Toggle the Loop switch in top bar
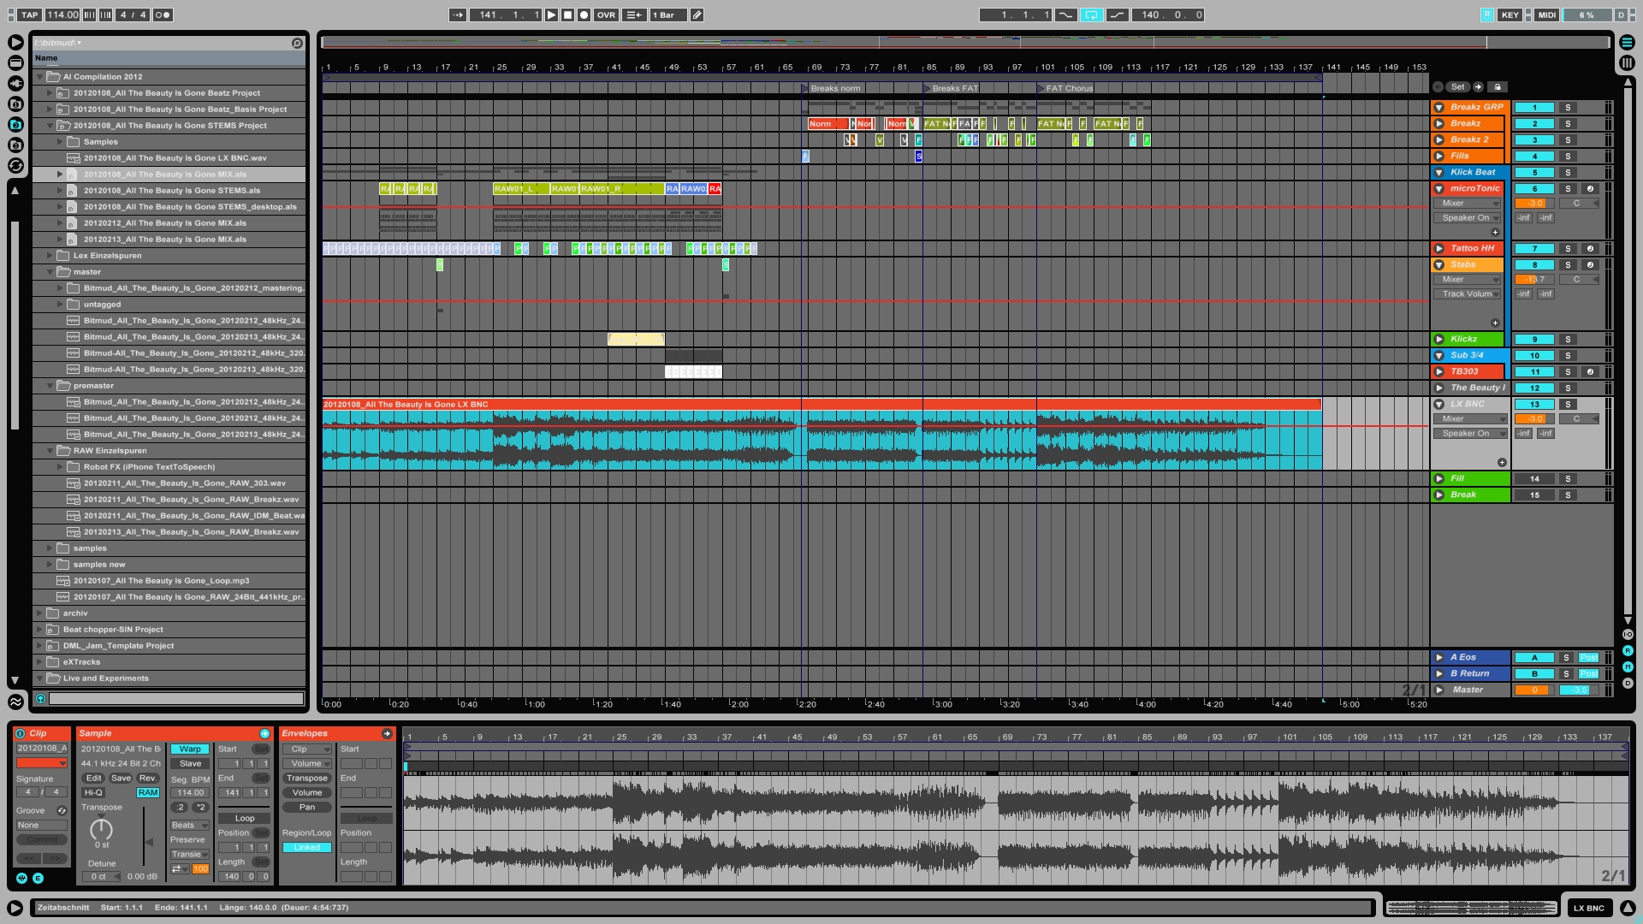This screenshot has width=1643, height=924. coord(1091,15)
